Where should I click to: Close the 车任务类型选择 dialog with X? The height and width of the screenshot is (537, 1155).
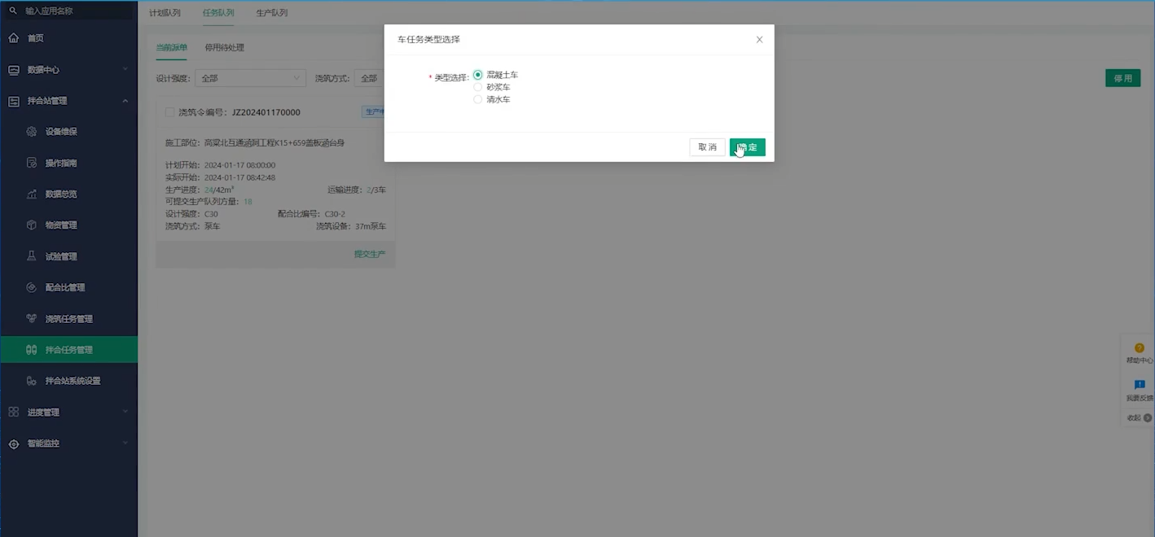(x=759, y=39)
